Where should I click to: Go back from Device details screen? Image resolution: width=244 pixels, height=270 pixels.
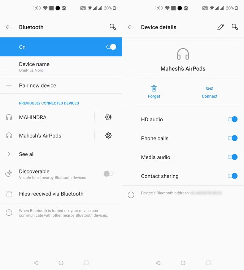point(131,27)
